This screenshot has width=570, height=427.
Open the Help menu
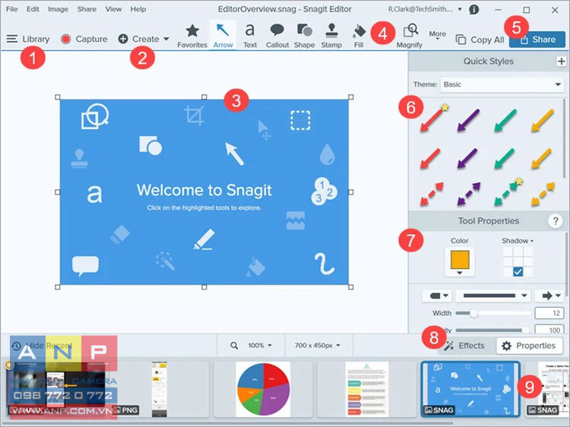click(138, 9)
